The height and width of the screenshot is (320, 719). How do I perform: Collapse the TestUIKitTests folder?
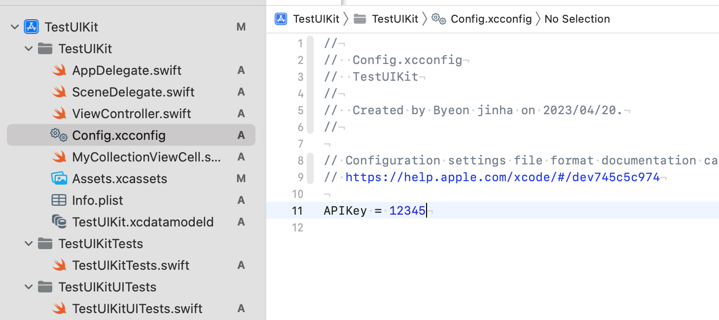click(29, 244)
